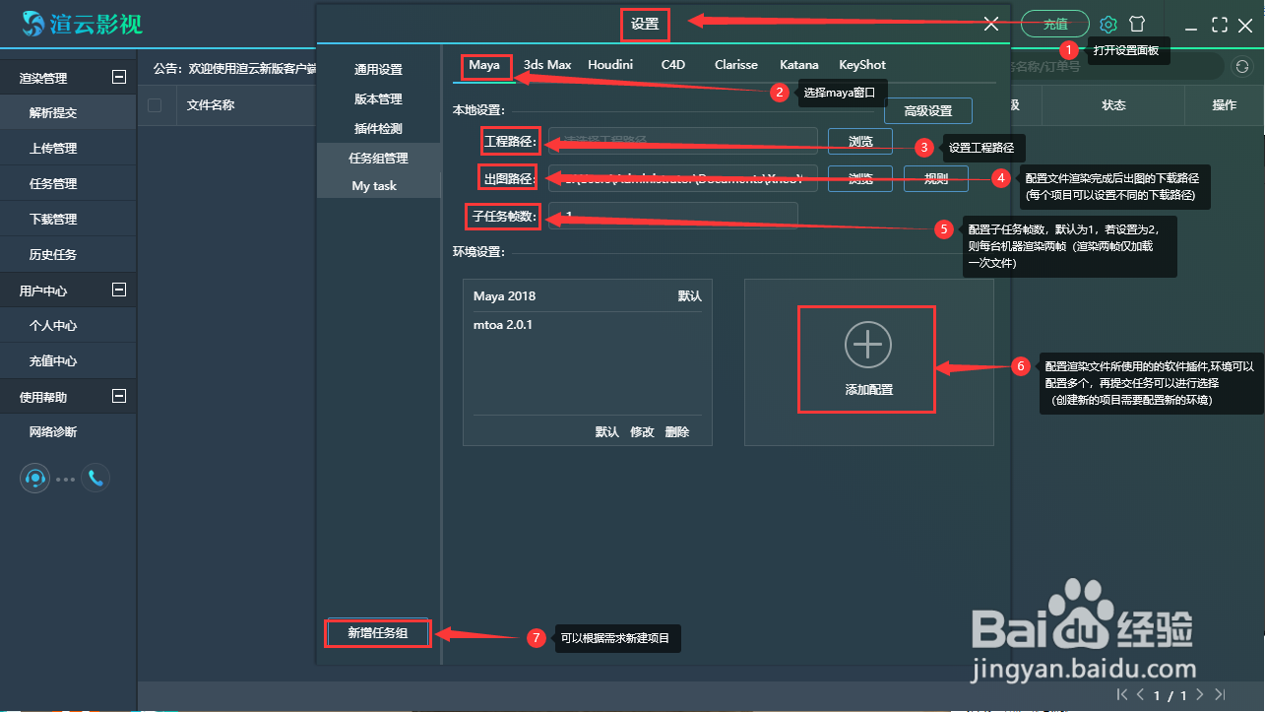Open 任务管理 in left sidebar
Screen dimensions: 1265x712
[x=68, y=184]
